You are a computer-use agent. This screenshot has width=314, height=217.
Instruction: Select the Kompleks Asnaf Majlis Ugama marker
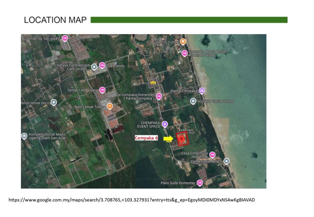(x=24, y=136)
